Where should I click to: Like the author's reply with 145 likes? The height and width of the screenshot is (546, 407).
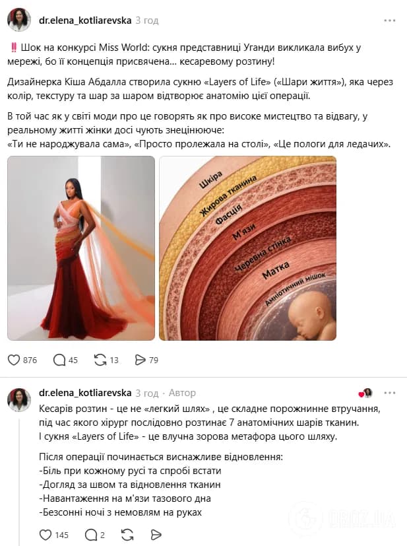(46, 535)
